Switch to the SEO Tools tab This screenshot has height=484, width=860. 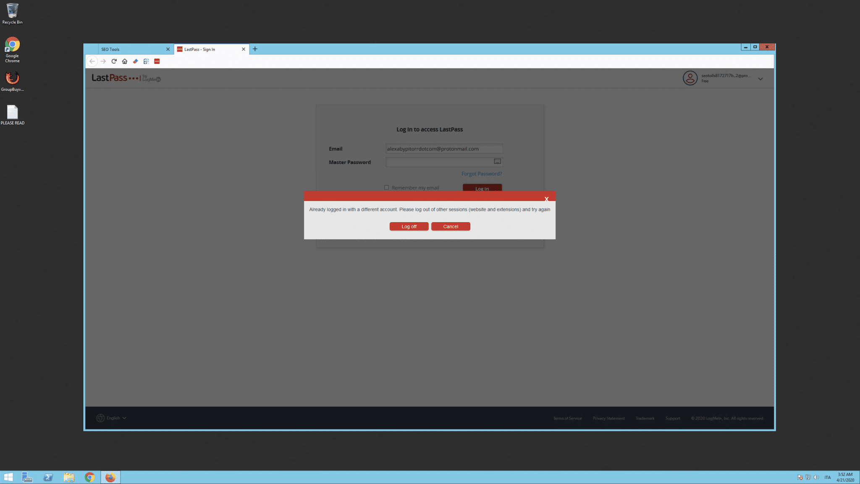[130, 49]
